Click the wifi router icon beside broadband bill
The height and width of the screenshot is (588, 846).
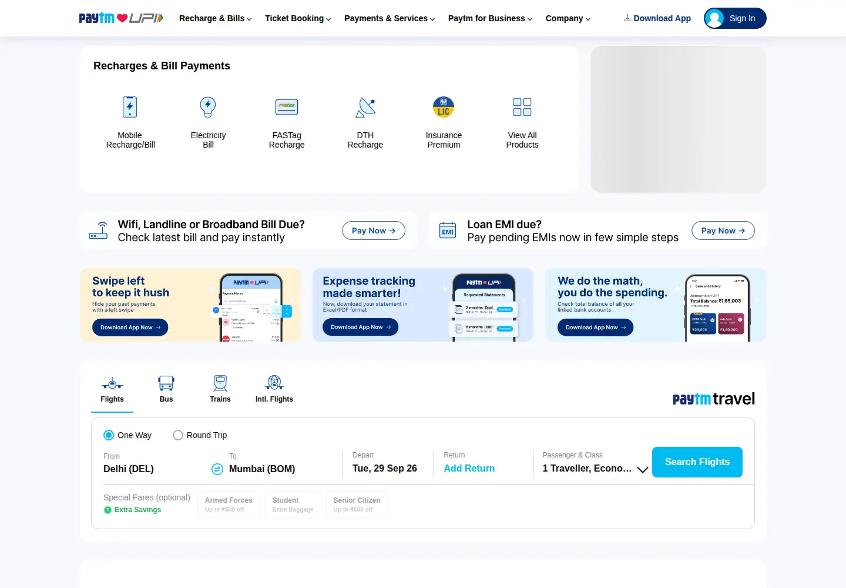99,230
